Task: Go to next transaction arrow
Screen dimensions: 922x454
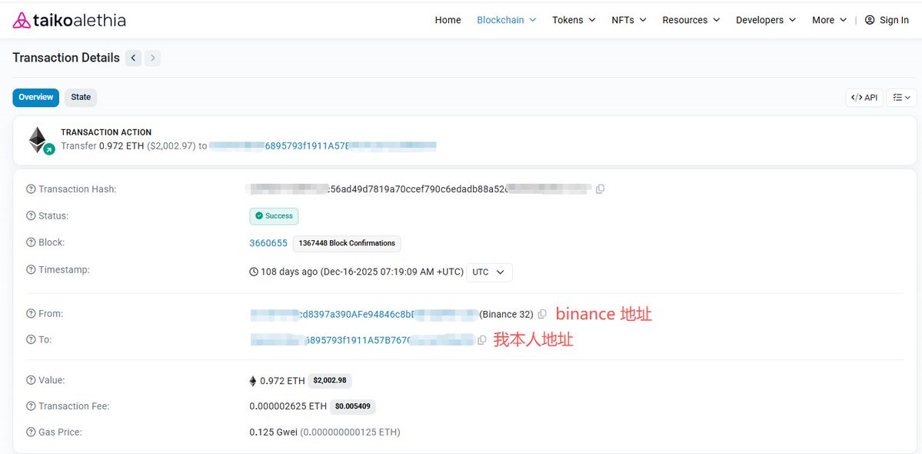Action: (153, 58)
